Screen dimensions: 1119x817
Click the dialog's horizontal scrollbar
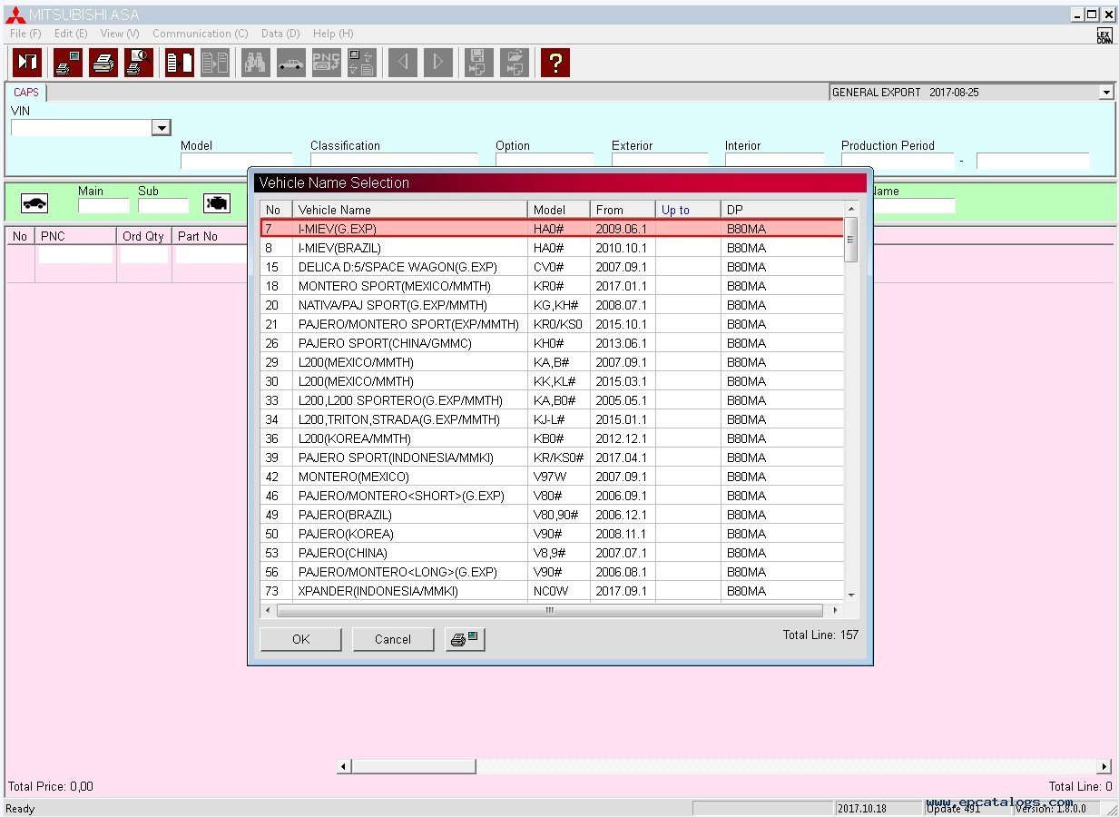tap(549, 610)
